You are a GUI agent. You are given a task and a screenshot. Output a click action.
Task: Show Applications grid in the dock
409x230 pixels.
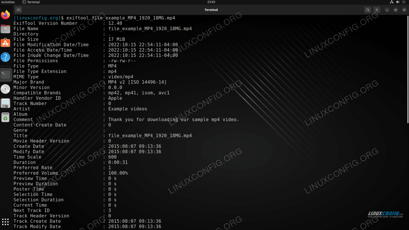[x=5, y=222]
